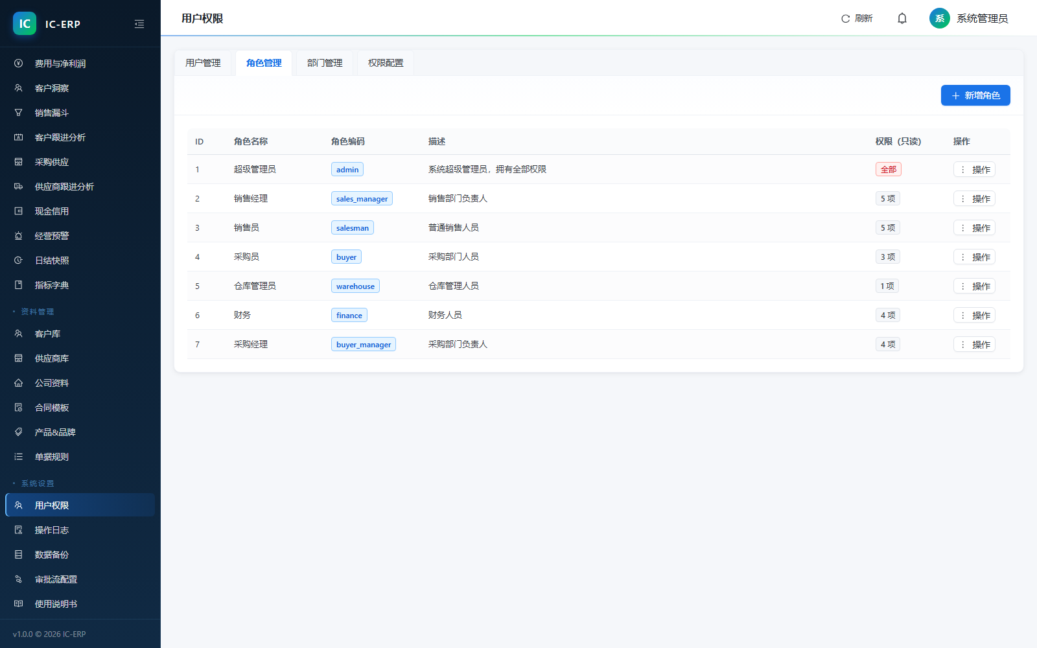Go to 产品&品牌 page
Image resolution: width=1037 pixels, height=648 pixels.
point(80,432)
